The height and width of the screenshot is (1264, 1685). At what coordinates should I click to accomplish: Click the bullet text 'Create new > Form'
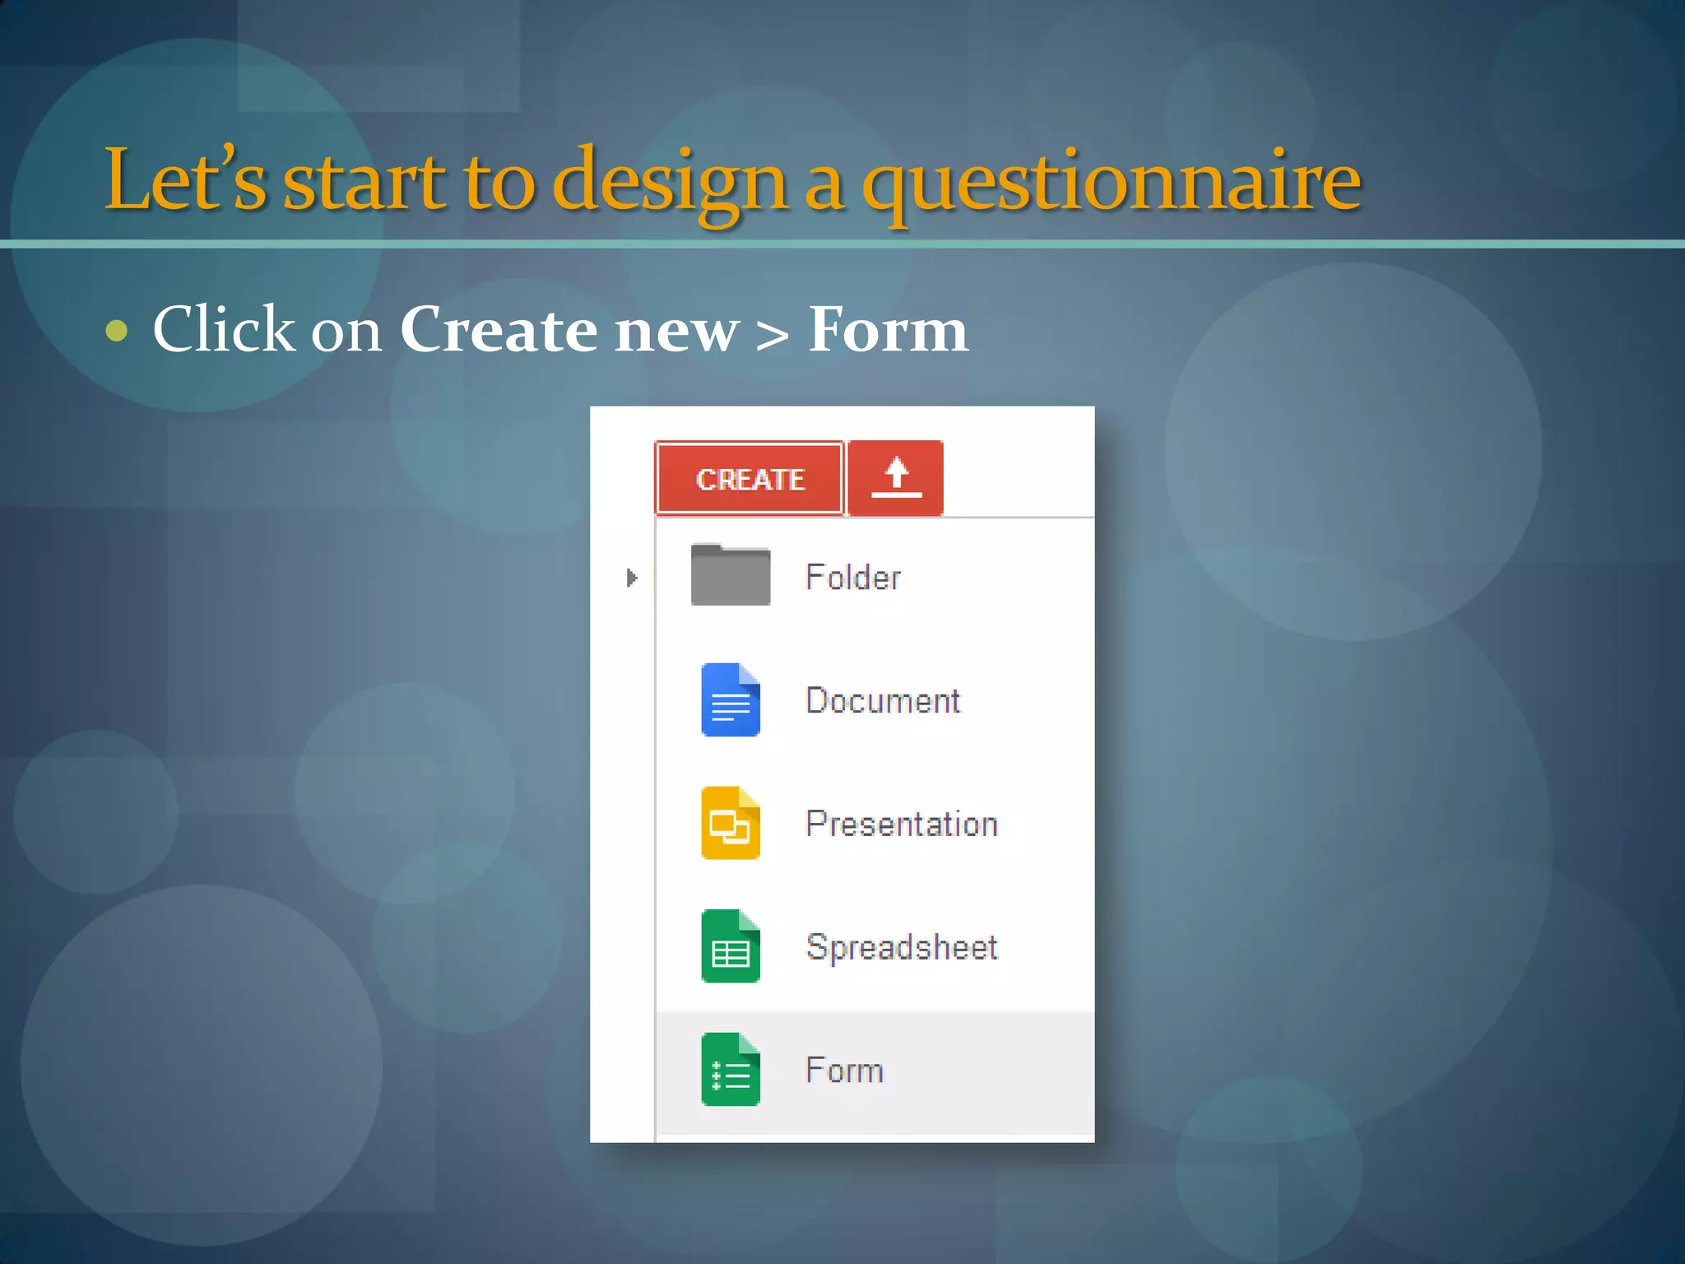[x=684, y=329]
